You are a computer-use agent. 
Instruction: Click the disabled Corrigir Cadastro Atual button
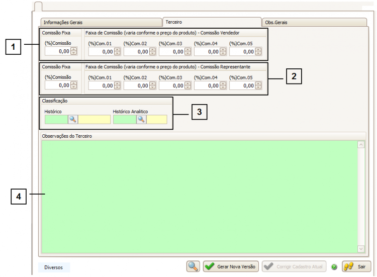click(x=294, y=266)
